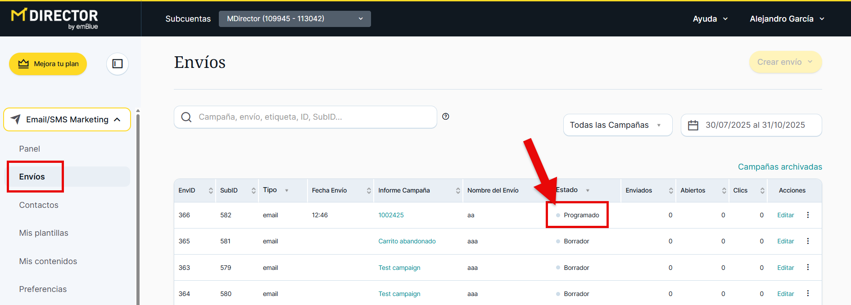Open actions menu for envío 366
Image resolution: width=851 pixels, height=305 pixels.
[x=808, y=215]
